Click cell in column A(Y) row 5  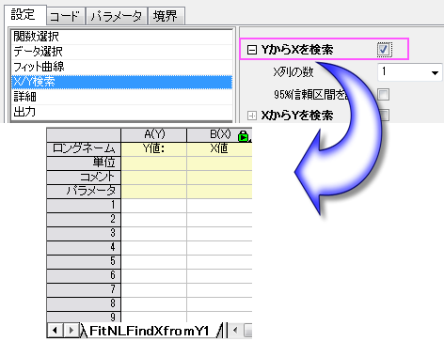tap(154, 262)
